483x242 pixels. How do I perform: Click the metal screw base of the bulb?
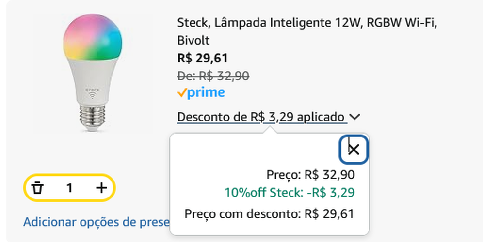(92, 117)
